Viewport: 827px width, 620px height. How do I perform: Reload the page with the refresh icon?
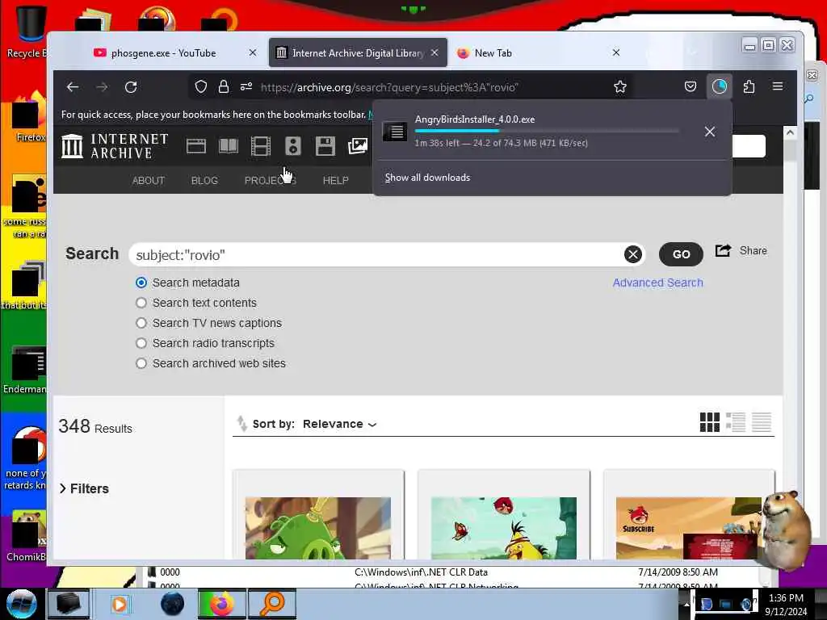[131, 87]
